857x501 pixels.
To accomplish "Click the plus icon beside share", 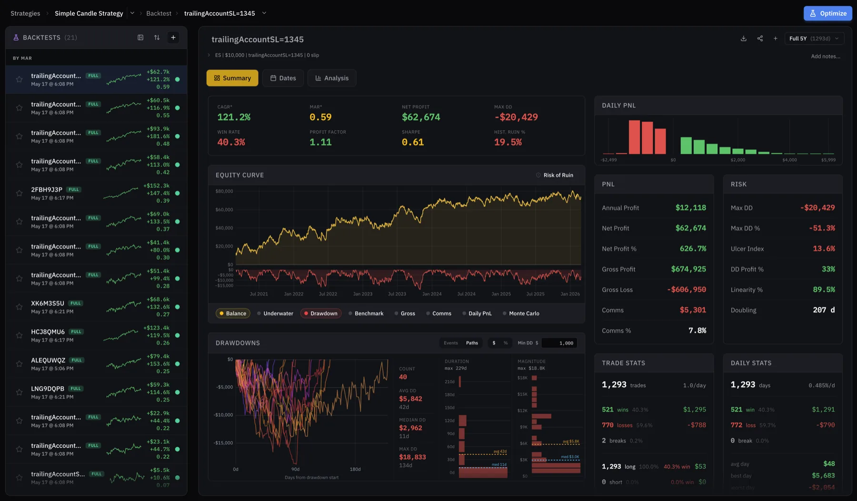I will pos(775,39).
